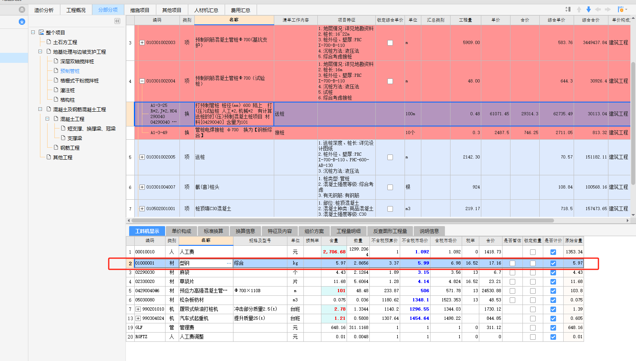Expand item 010502001001 row
This screenshot has width=636, height=361.
pos(142,209)
